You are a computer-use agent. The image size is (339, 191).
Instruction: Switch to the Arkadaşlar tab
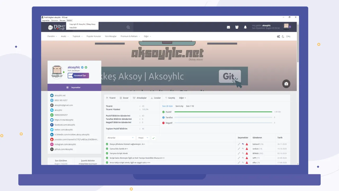tap(140, 98)
